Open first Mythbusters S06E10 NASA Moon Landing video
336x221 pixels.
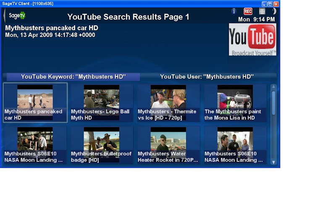pyautogui.click(x=35, y=145)
